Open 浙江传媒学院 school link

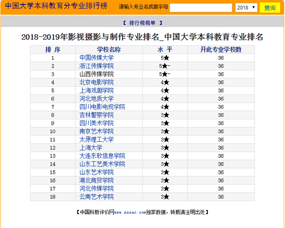click(96, 66)
